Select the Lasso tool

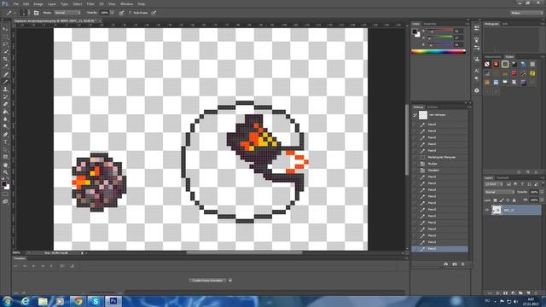point(5,44)
